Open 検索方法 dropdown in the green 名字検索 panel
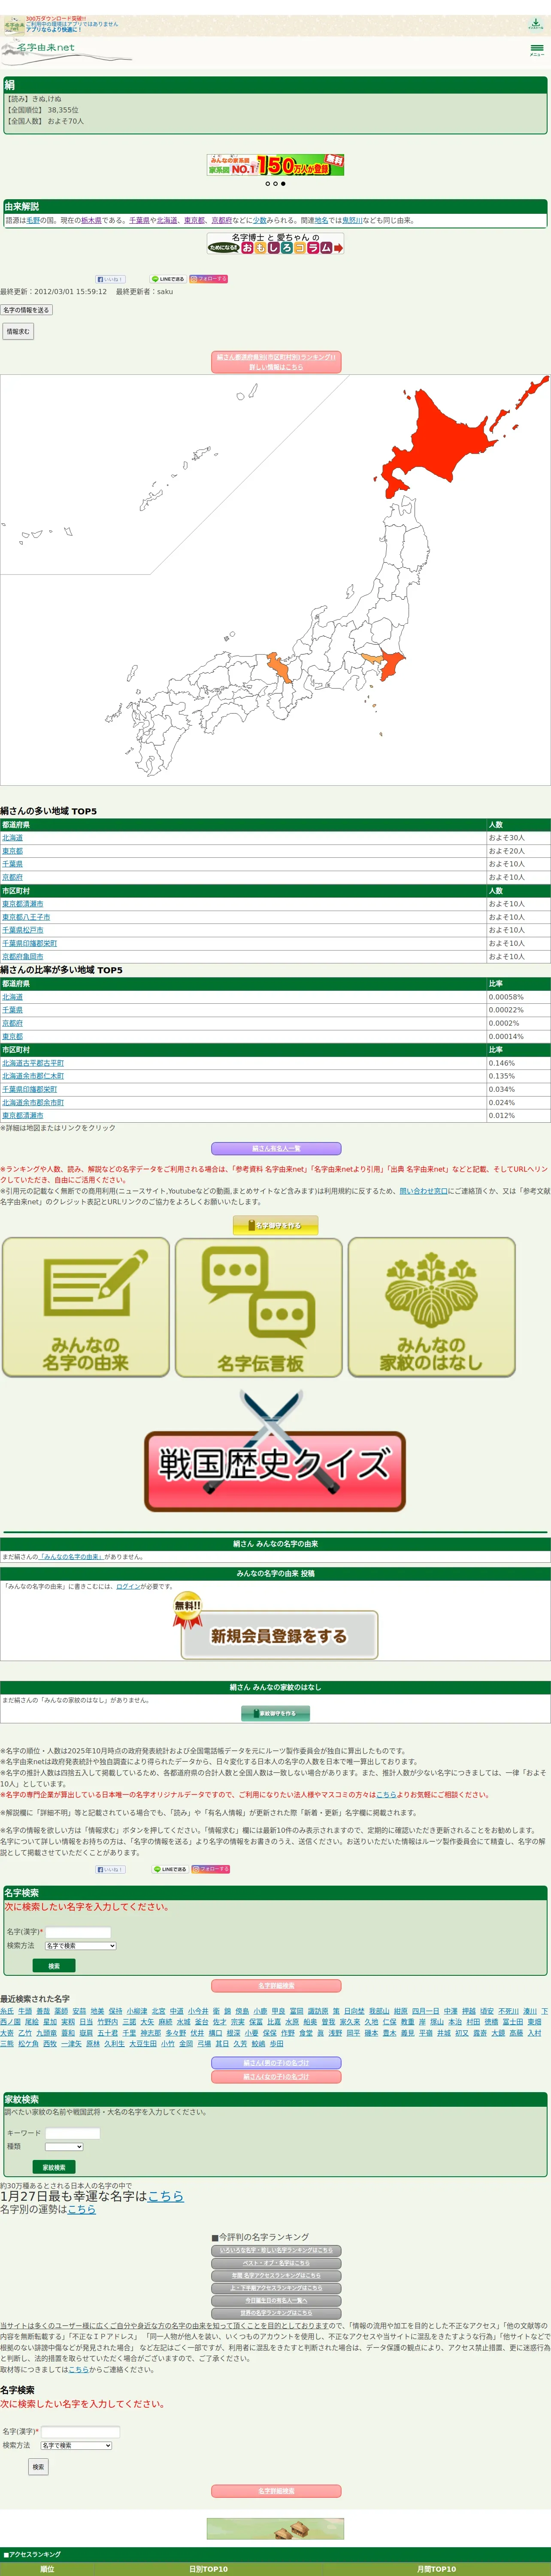 pyautogui.click(x=81, y=1946)
